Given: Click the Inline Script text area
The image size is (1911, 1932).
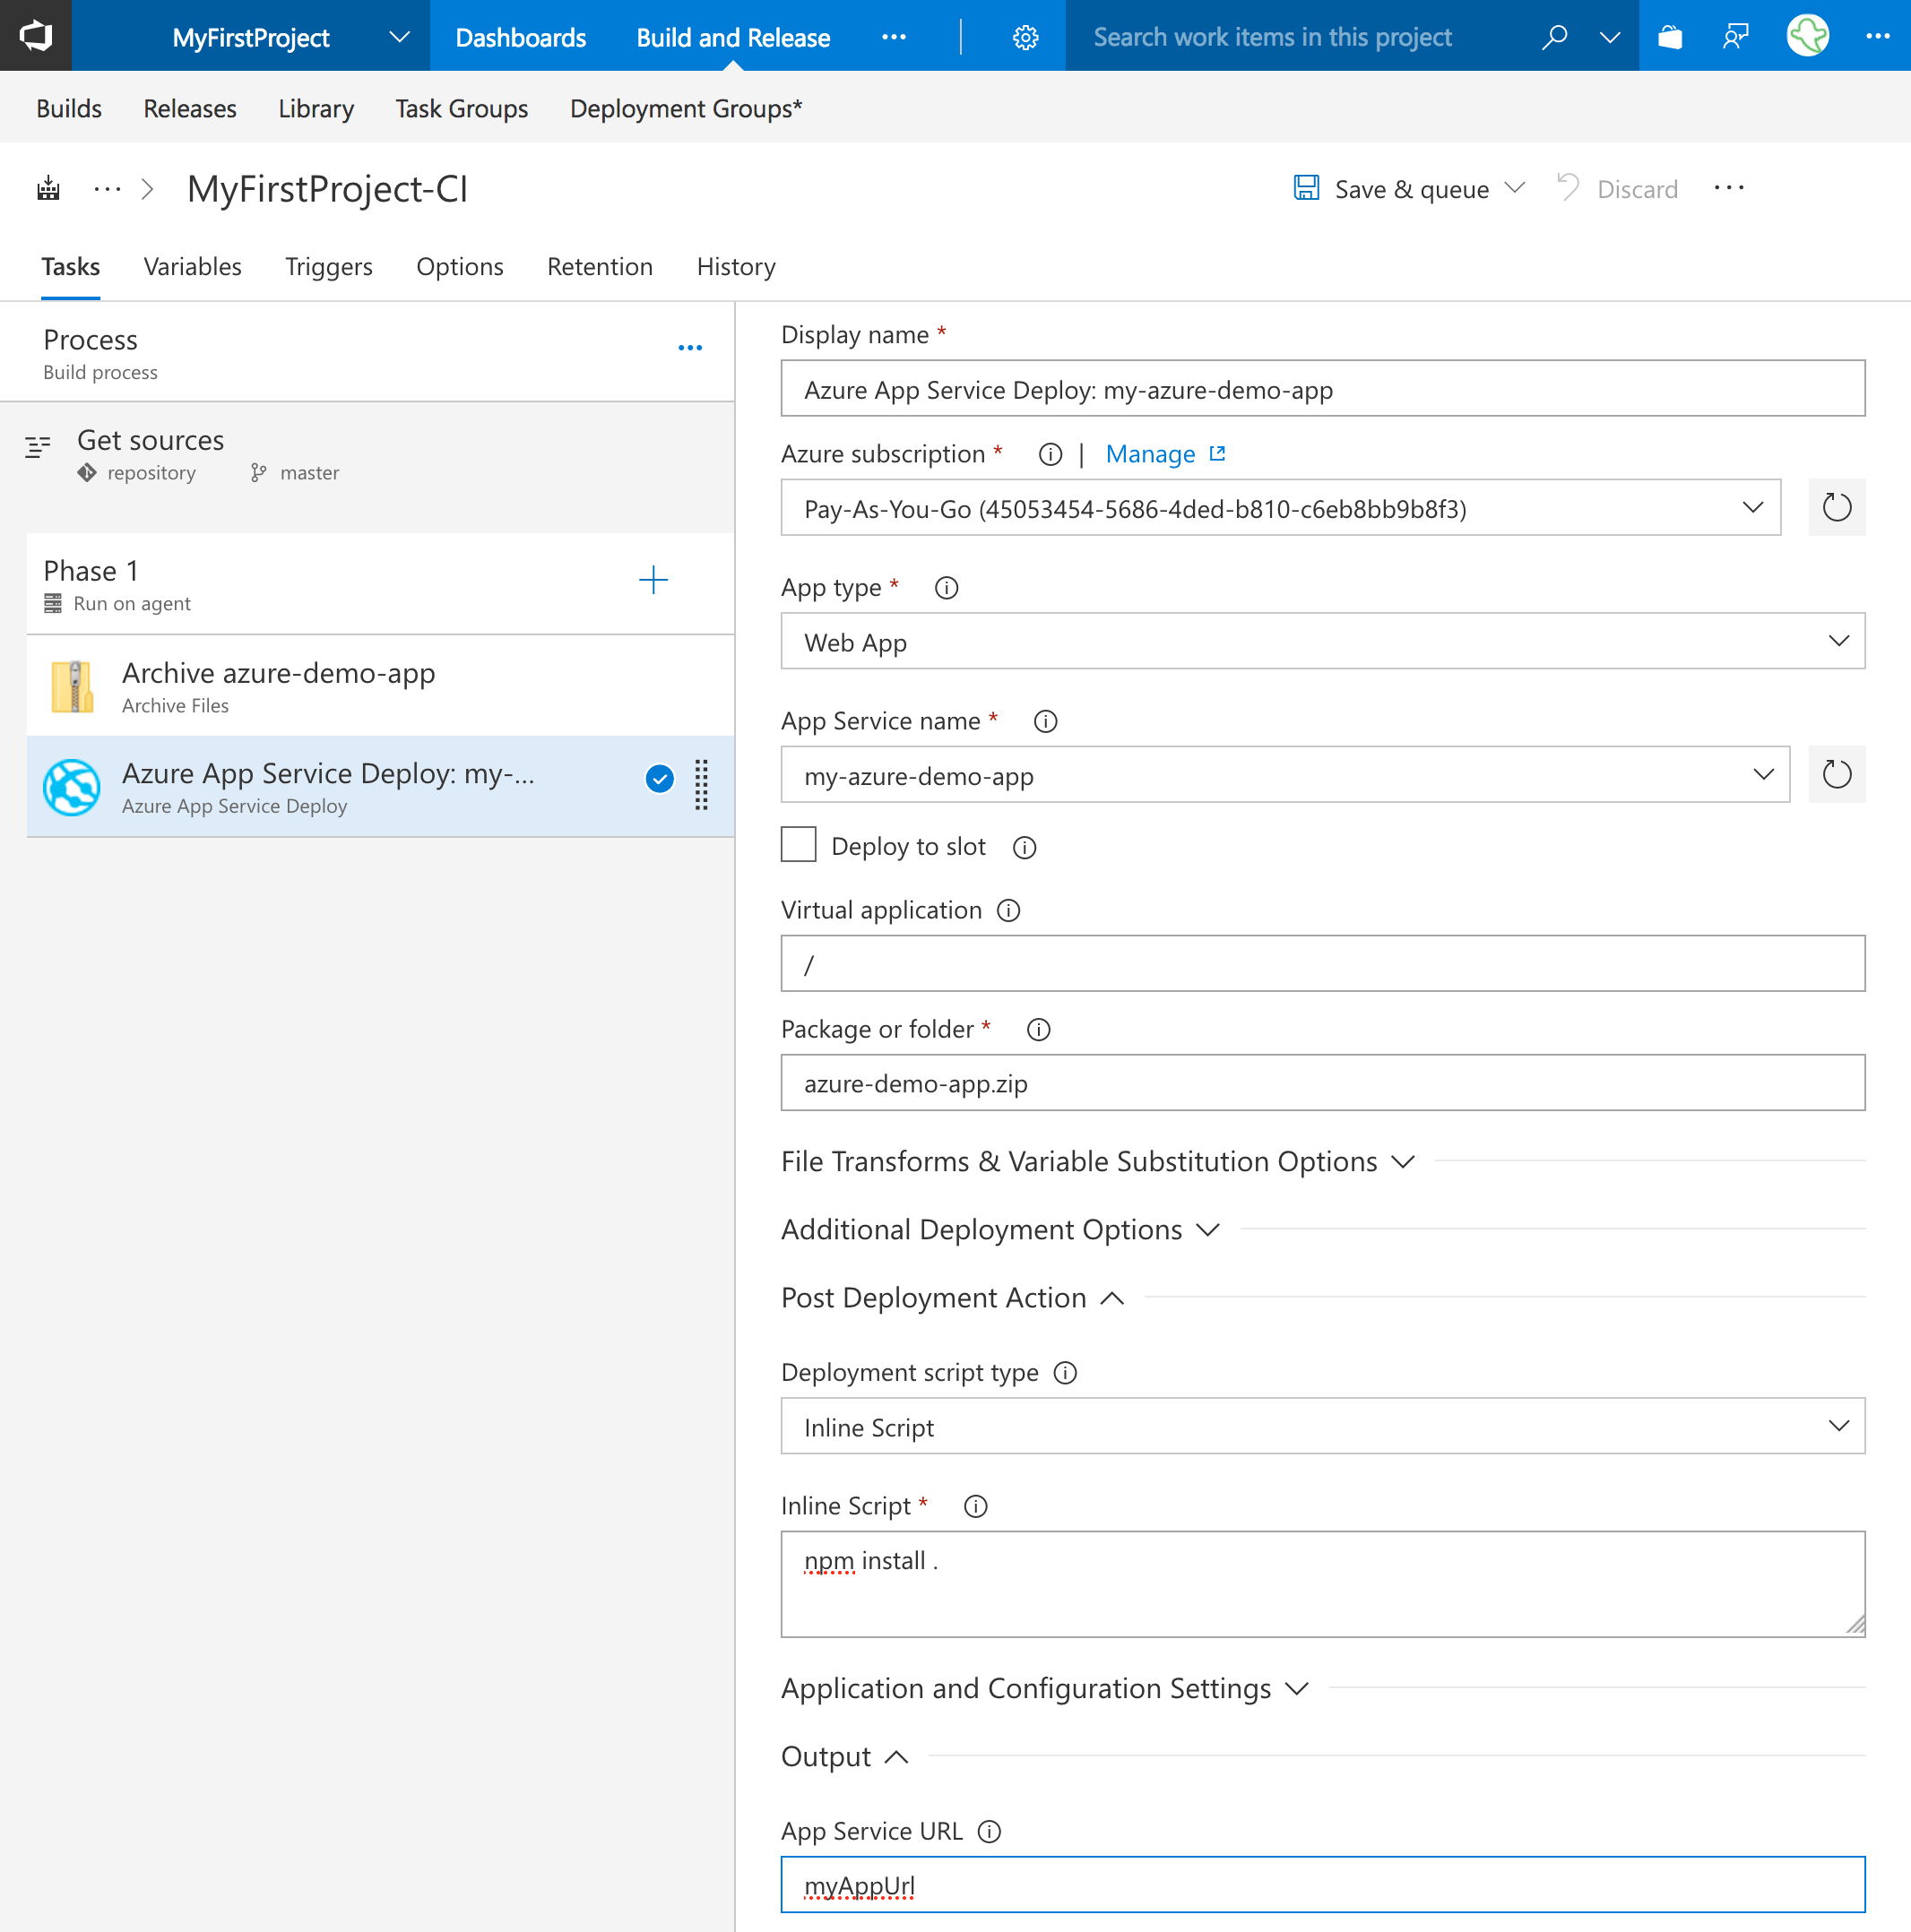Looking at the screenshot, I should (1323, 1584).
